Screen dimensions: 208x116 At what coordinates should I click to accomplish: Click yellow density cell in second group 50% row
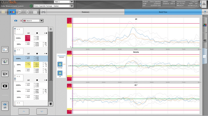[x=36, y=65]
